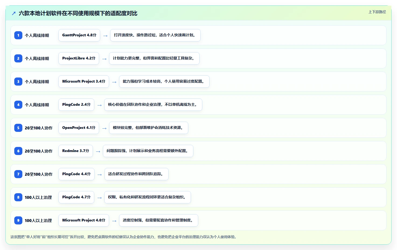Click 个人离线排期 label in row 3

(37, 82)
